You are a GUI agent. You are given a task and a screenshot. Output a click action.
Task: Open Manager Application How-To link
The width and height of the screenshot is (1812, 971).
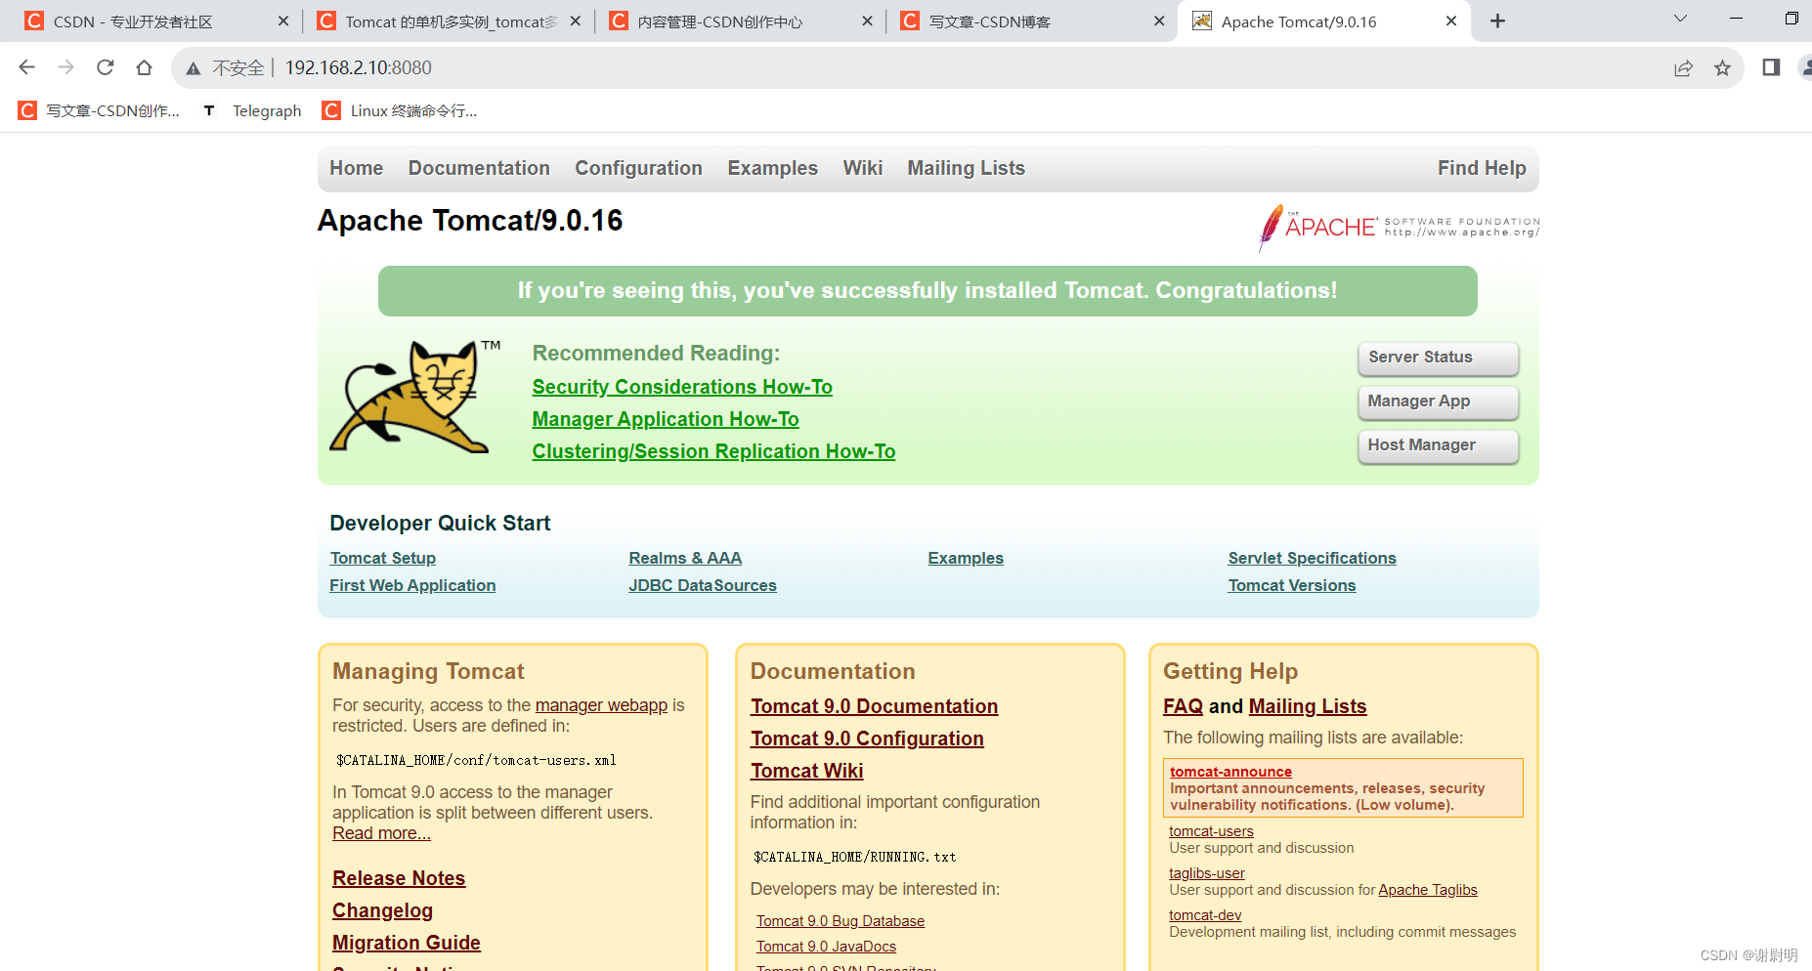pyautogui.click(x=666, y=419)
